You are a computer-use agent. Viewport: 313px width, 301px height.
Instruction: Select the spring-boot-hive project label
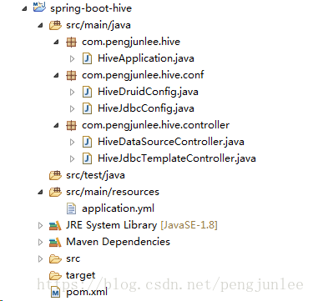click(x=91, y=8)
